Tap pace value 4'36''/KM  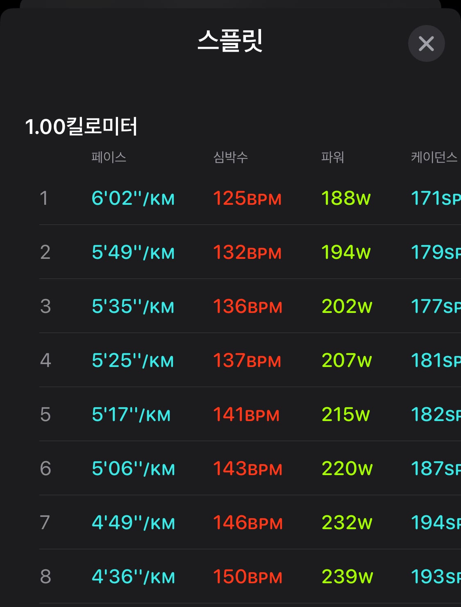click(x=133, y=577)
